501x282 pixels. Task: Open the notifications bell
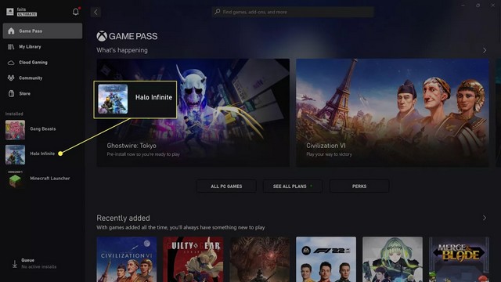76,12
